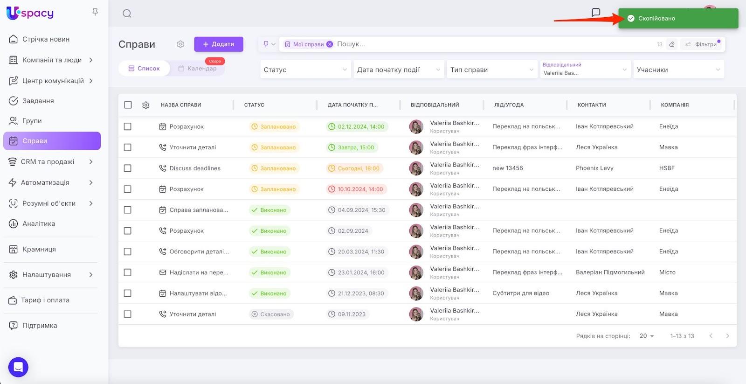Image resolution: width=746 pixels, height=384 pixels.
Task: Pin the sidebar with the pin icon
Action: point(95,12)
